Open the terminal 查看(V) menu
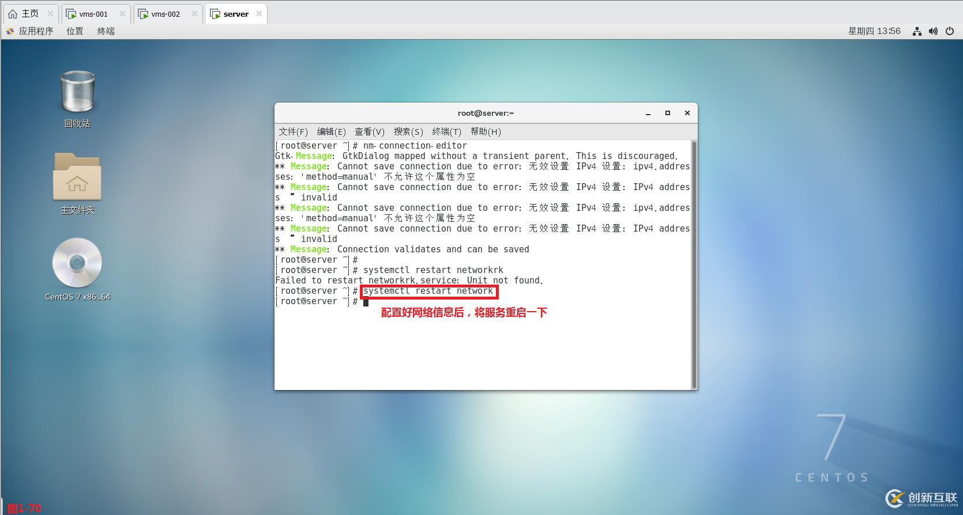Image resolution: width=963 pixels, height=515 pixels. pos(370,132)
